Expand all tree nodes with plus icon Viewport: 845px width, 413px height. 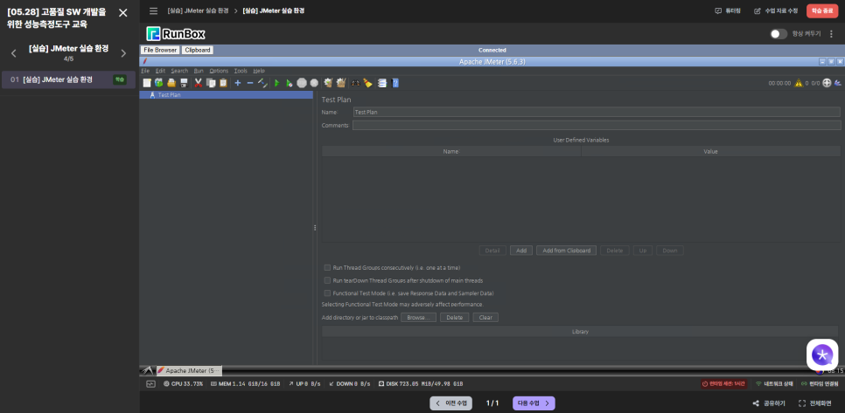pyautogui.click(x=238, y=83)
